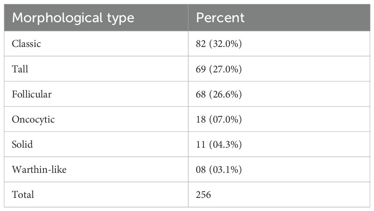Click the Oncocytic row label
Screen dimensions: 374x211
tap(33, 119)
